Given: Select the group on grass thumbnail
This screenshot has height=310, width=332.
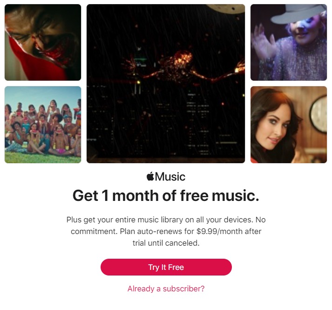Looking at the screenshot, I should pyautogui.click(x=43, y=124).
